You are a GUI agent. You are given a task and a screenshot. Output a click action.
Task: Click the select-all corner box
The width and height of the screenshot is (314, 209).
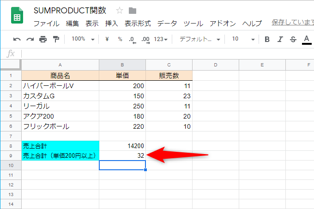[x=11, y=65]
